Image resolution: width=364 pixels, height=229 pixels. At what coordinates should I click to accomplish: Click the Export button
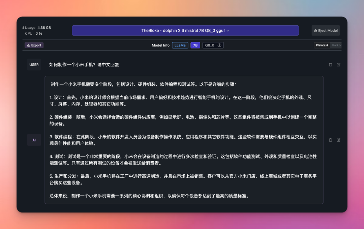click(x=34, y=45)
